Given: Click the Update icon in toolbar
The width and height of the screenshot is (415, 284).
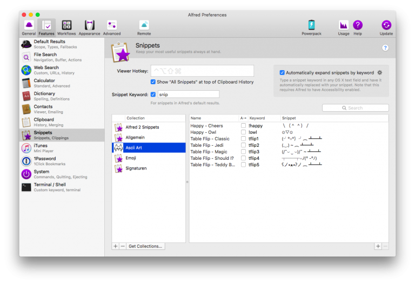Looking at the screenshot, I should click(x=386, y=27).
